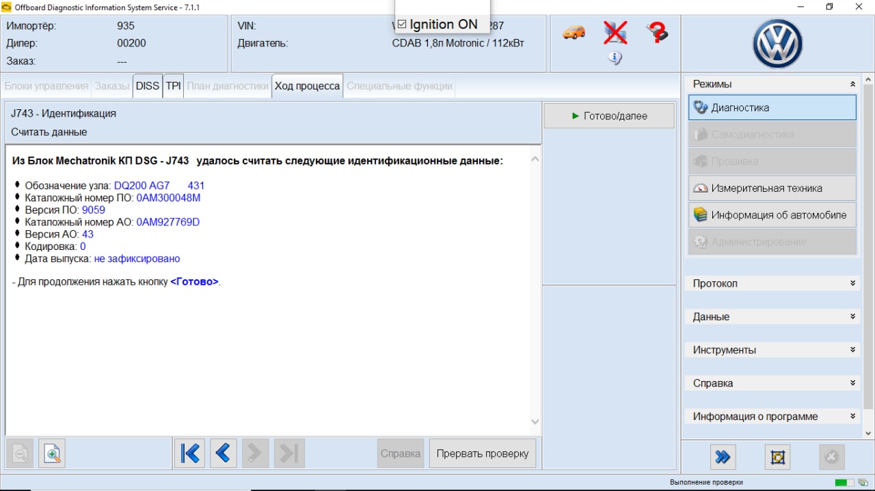Click the Заказы tab
The width and height of the screenshot is (875, 491).
click(112, 86)
